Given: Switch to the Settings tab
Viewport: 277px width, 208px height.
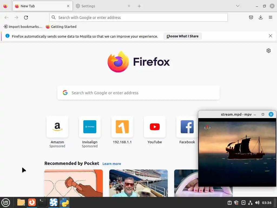Looking at the screenshot, I should pos(103,6).
